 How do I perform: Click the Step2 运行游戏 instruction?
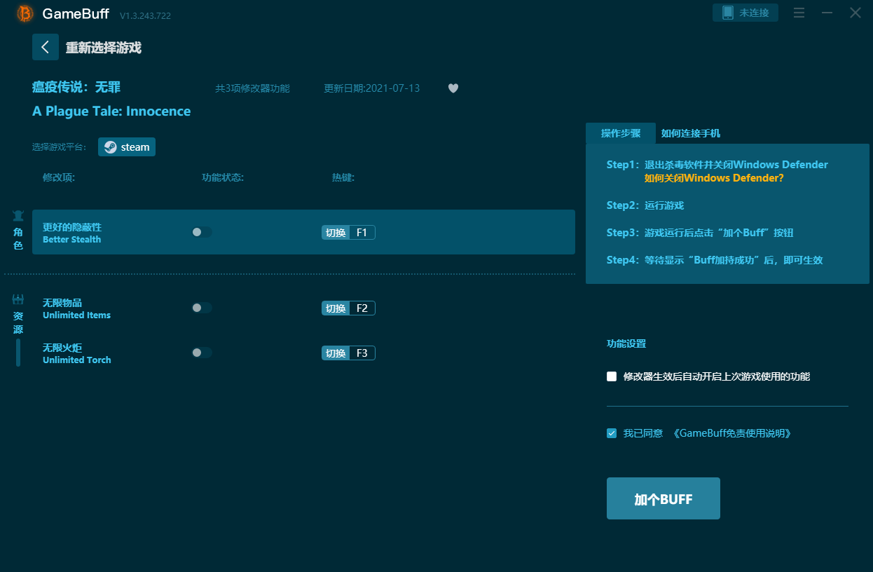645,205
